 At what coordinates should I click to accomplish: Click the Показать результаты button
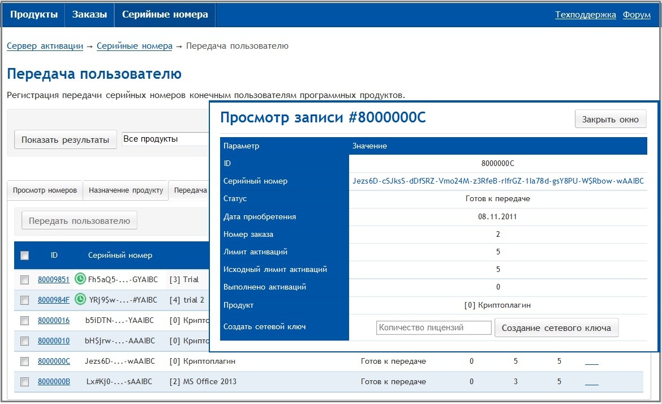coord(65,140)
